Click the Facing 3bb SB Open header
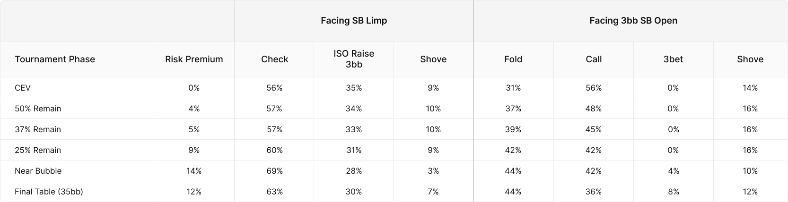 tap(633, 20)
